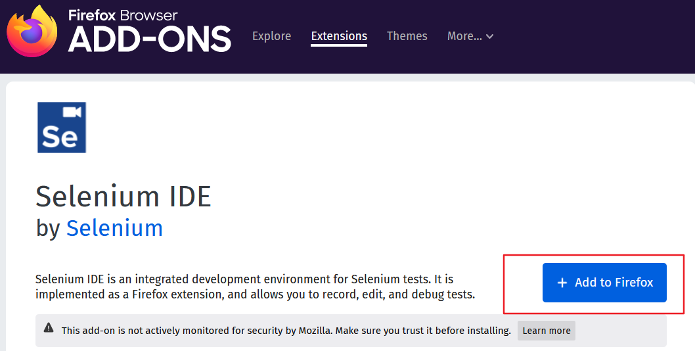Viewport: 695px width, 351px height.
Task: Click the Learn more button
Action: click(547, 331)
